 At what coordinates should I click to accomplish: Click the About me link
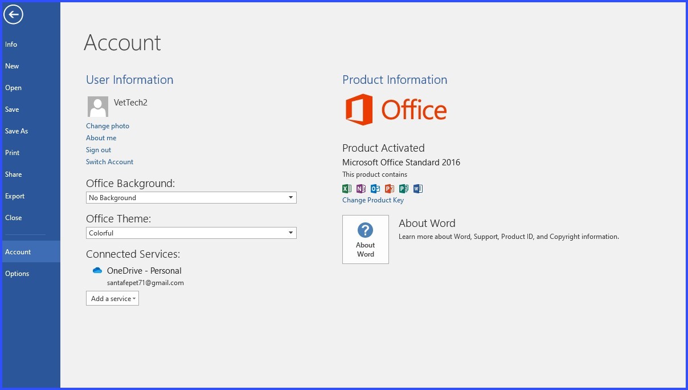pyautogui.click(x=101, y=138)
